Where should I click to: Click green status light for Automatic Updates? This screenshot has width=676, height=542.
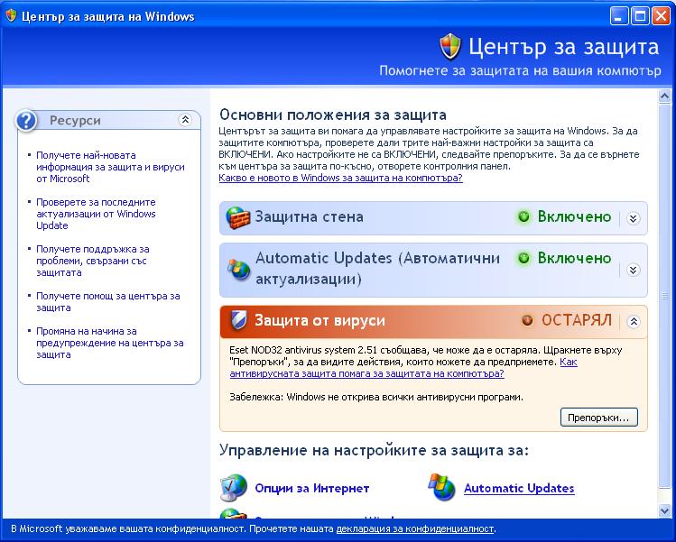click(523, 258)
